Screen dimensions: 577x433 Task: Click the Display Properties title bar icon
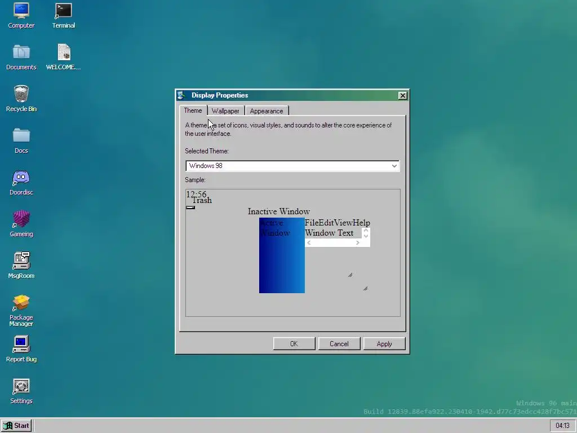coord(181,95)
